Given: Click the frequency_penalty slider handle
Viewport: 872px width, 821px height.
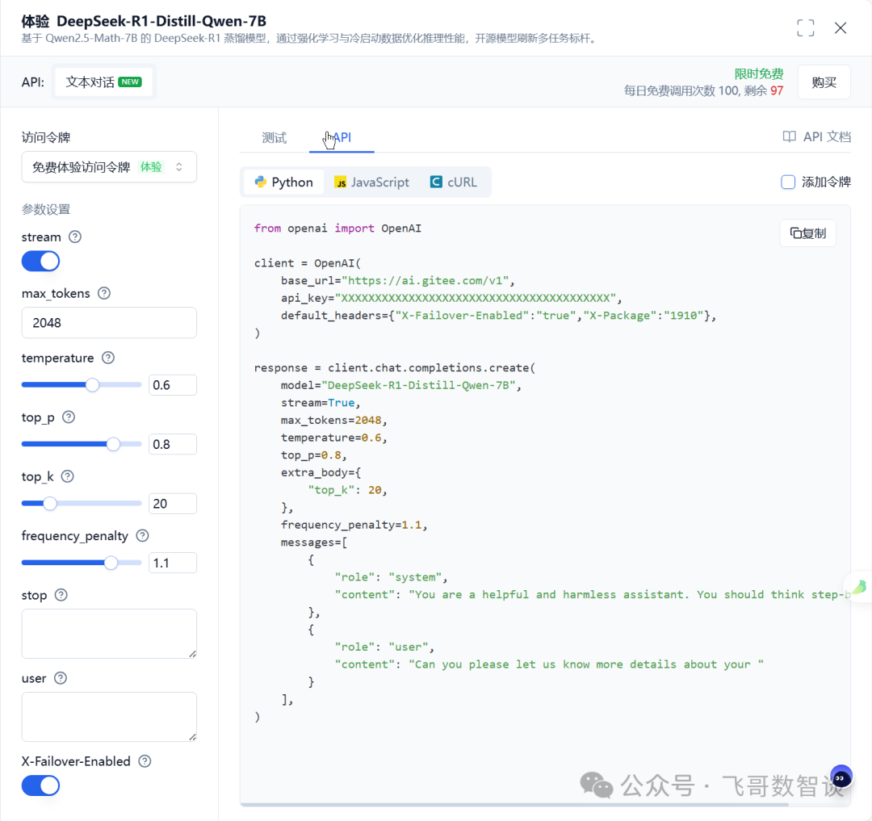Looking at the screenshot, I should pyautogui.click(x=111, y=563).
